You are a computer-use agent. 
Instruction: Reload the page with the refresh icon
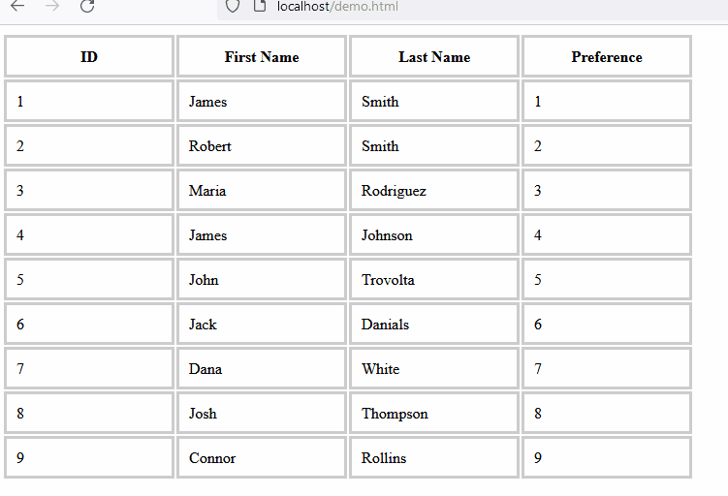click(87, 6)
